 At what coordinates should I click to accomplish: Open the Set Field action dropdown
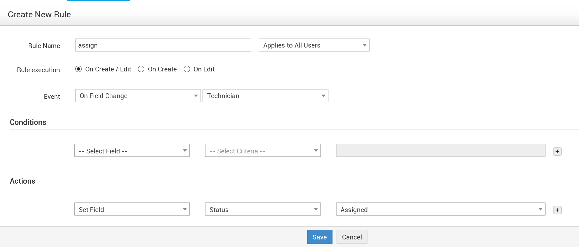tap(132, 209)
